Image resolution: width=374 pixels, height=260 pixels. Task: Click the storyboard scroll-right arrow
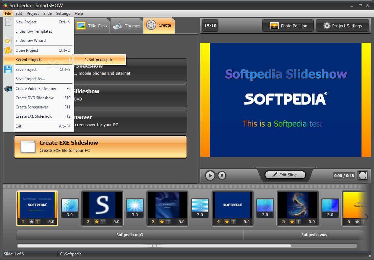pyautogui.click(x=367, y=217)
